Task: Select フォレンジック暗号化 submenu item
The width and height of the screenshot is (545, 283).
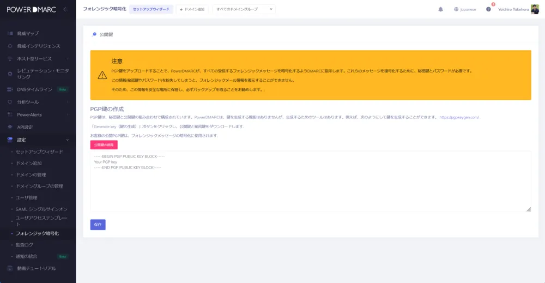Action: [37, 233]
